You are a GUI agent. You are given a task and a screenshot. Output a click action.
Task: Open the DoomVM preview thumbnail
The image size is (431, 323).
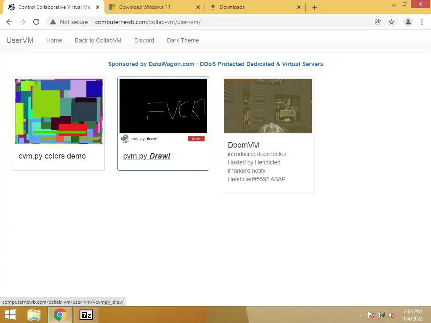[x=268, y=106]
